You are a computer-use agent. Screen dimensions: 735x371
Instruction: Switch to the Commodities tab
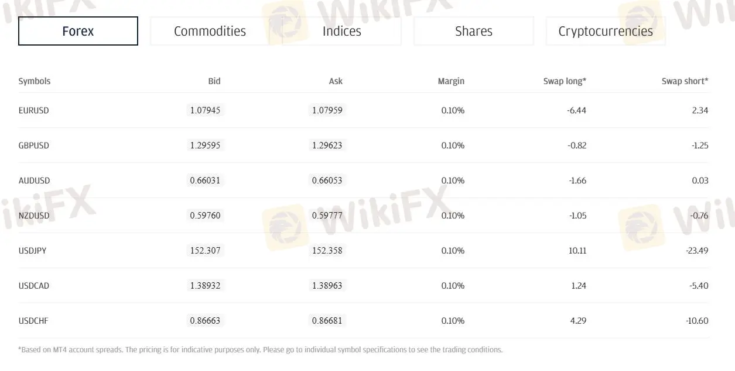[x=210, y=31]
